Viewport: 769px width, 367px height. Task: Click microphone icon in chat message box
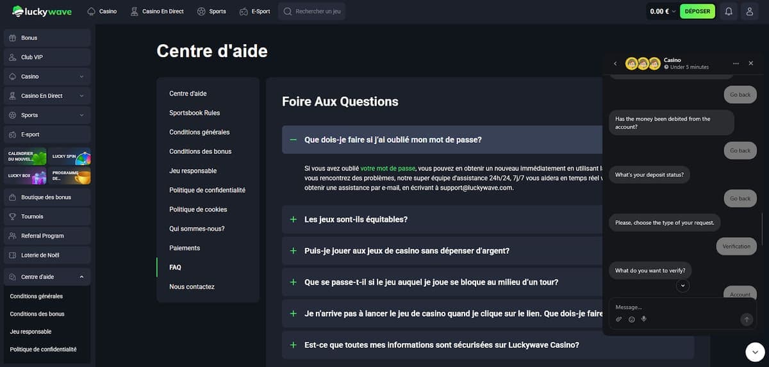(x=643, y=319)
